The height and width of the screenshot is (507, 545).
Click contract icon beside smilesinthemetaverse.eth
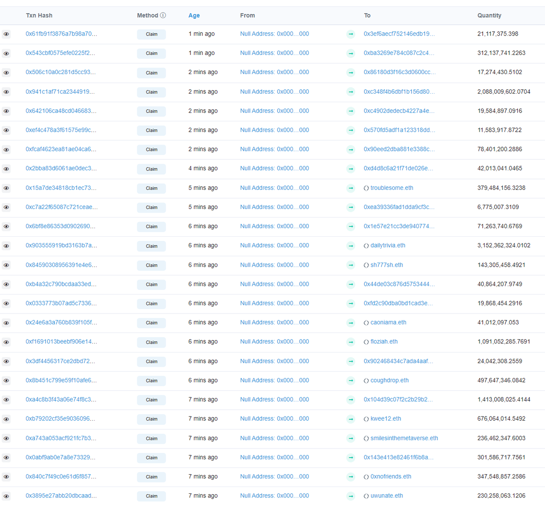(366, 438)
